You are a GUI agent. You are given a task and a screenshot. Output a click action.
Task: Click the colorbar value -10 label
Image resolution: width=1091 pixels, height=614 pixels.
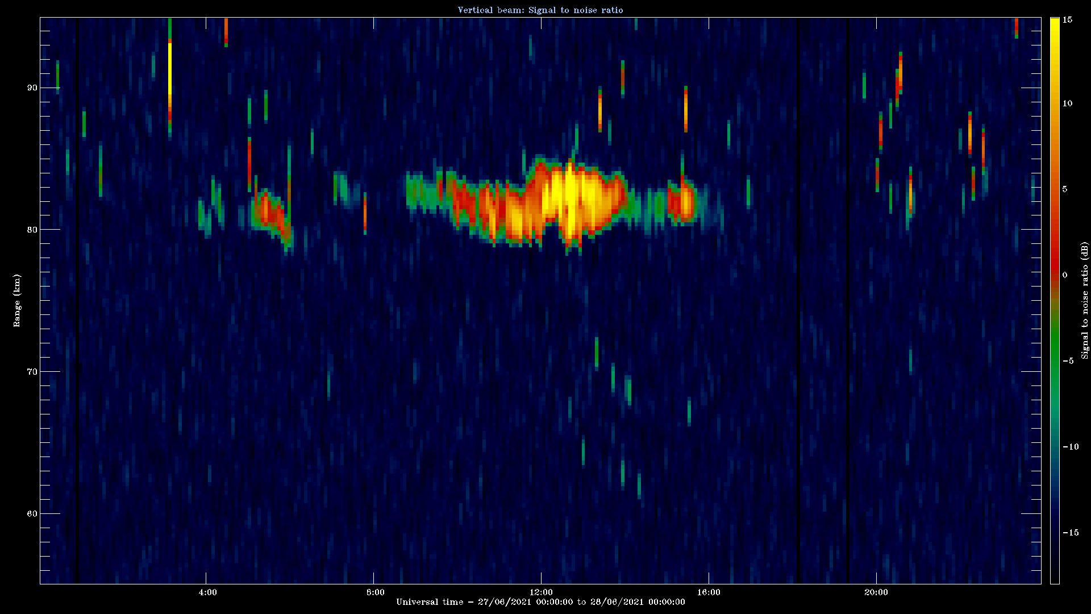[x=1070, y=447]
